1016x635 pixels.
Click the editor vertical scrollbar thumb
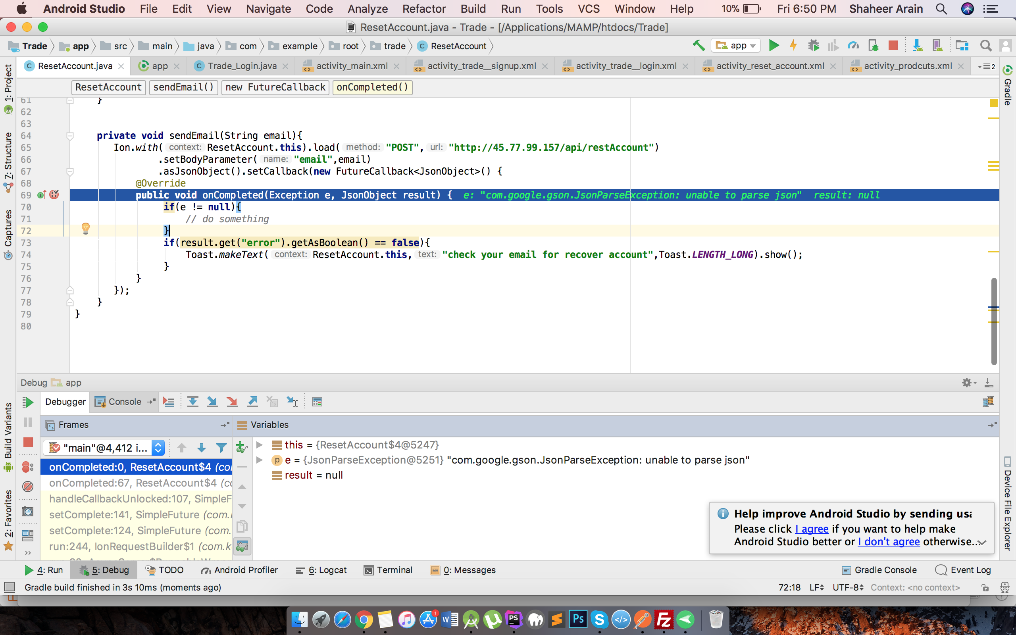(x=994, y=321)
